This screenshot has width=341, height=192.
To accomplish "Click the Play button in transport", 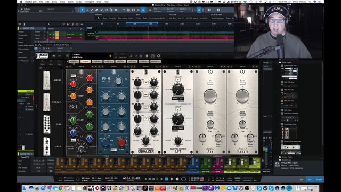I will click(x=172, y=179).
